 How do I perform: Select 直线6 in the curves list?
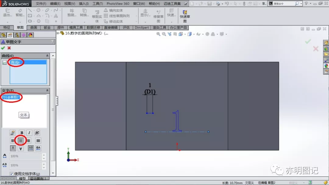click(28, 62)
